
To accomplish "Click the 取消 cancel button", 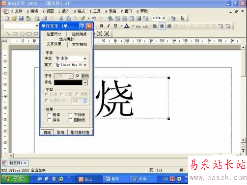I will tap(60, 132).
